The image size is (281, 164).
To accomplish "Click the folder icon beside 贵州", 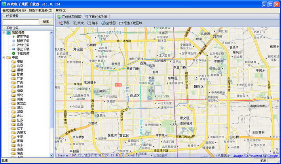I will click(13, 87).
